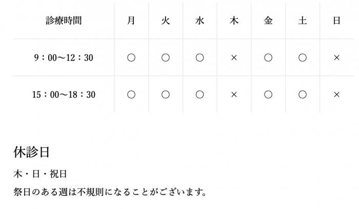Click the Sunday morning cross mark
This screenshot has width=359, height=209.
pyautogui.click(x=336, y=58)
